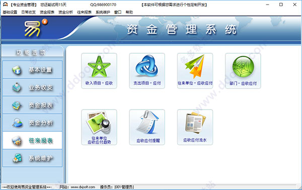Click the 往来报表 sidebar icon
This screenshot has width=302, height=190.
17,141
